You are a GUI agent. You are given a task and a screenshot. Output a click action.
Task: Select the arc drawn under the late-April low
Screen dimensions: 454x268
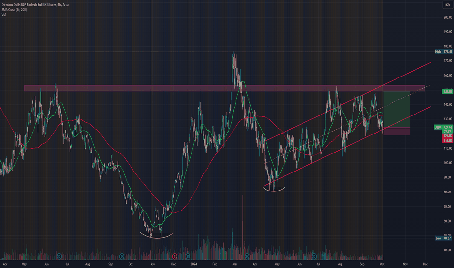(274, 190)
